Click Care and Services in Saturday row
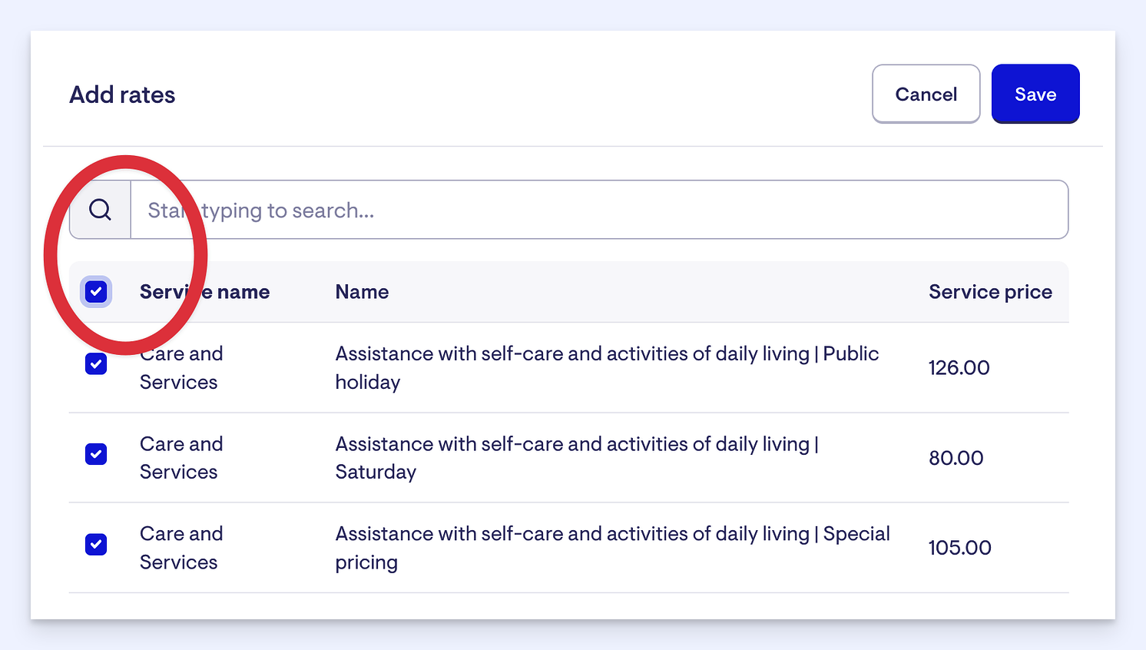 [181, 458]
